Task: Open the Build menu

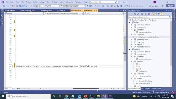Action: pos(35,2)
